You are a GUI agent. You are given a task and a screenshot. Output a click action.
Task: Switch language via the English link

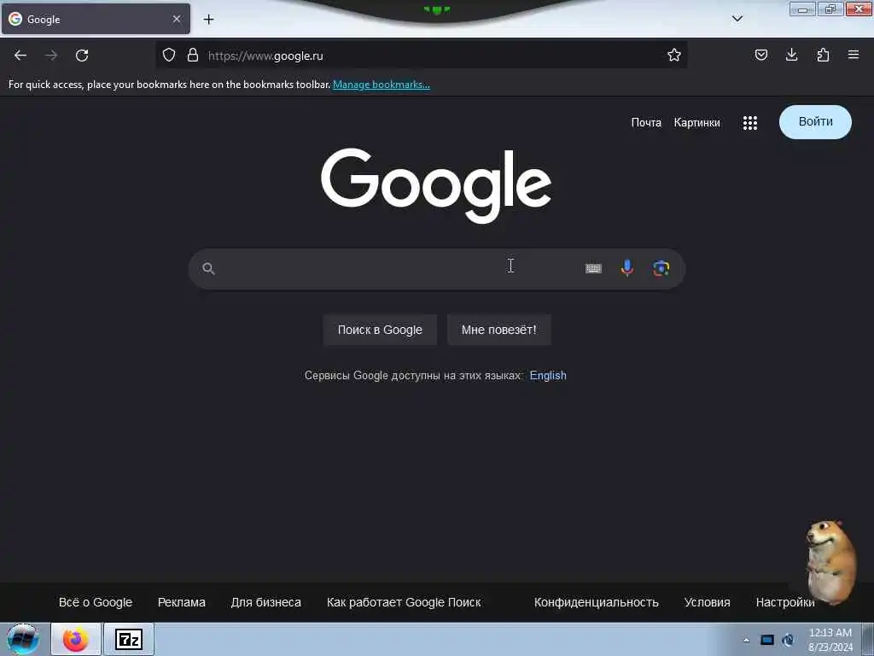[x=548, y=376]
